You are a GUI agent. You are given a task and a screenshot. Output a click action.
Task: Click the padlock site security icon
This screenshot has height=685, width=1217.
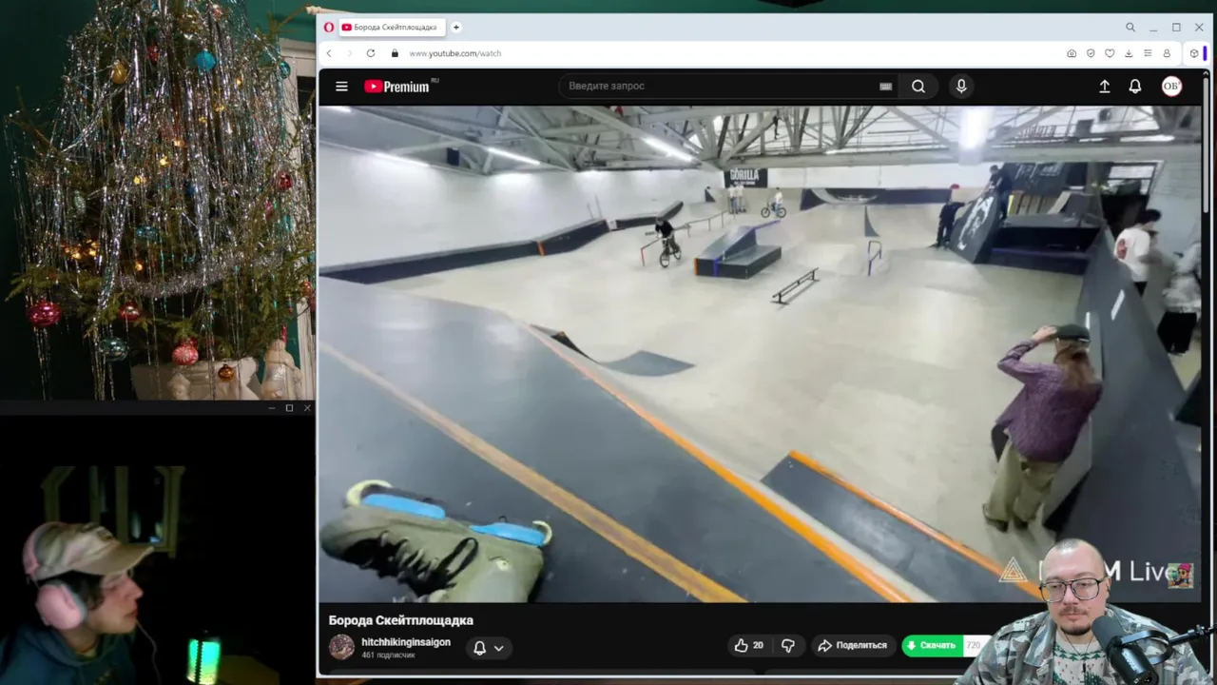(396, 53)
